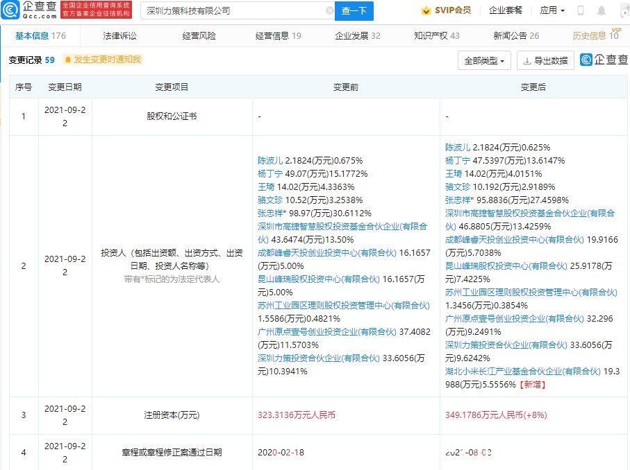Switch to 企业发展 tab
The height and width of the screenshot is (470, 630).
coord(358,35)
